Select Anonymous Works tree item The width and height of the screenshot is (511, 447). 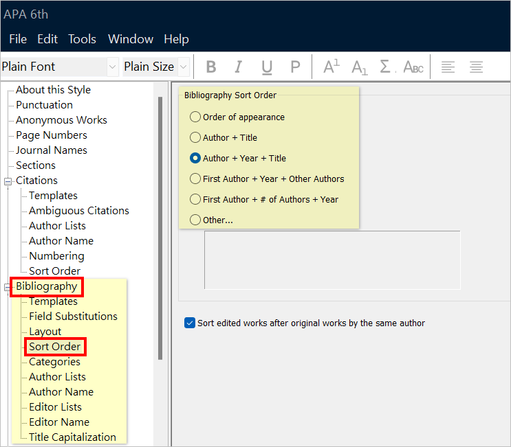click(61, 119)
